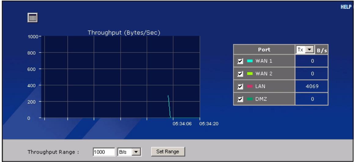Click the light green WAN 2 color swatch
This screenshot has width=354, height=162.
click(250, 74)
